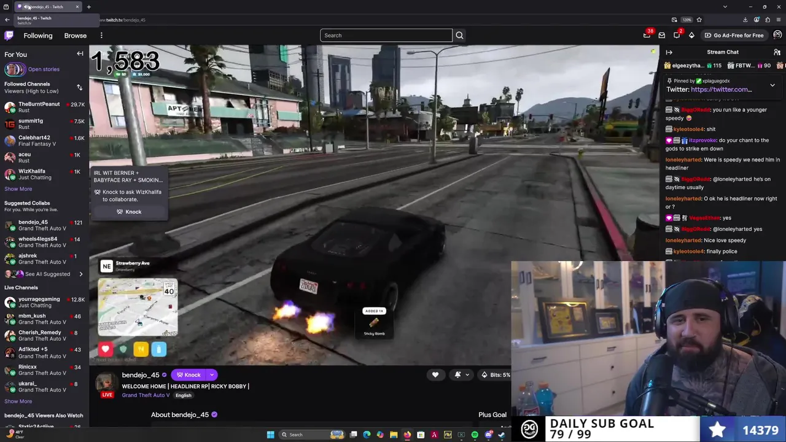This screenshot has height=442, width=786.
Task: Open summit1g channel in sidebar
Action: click(x=44, y=124)
